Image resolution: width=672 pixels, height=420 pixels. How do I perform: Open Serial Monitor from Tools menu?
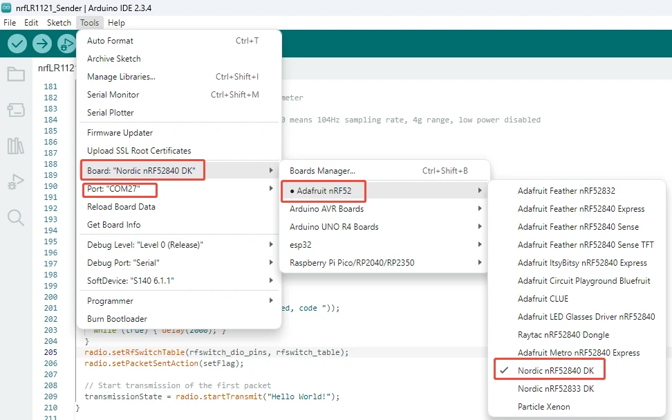click(113, 95)
